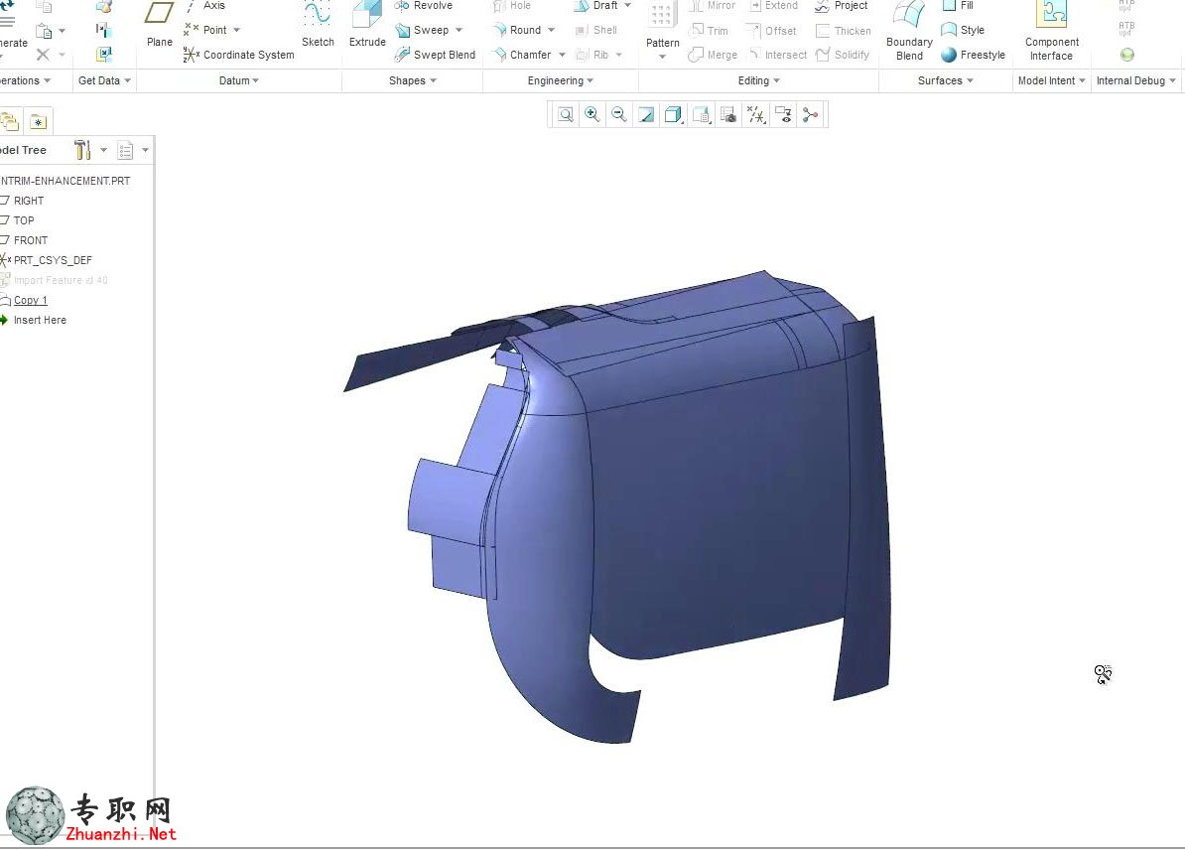Expand the Point dropdown arrow
Screen dimensions: 1185x850
coord(236,30)
